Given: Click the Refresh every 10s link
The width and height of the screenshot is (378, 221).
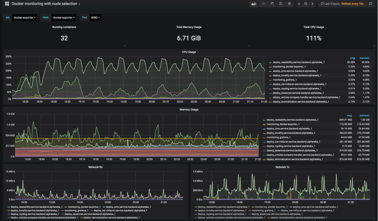Looking at the screenshot, I should pyautogui.click(x=352, y=3).
